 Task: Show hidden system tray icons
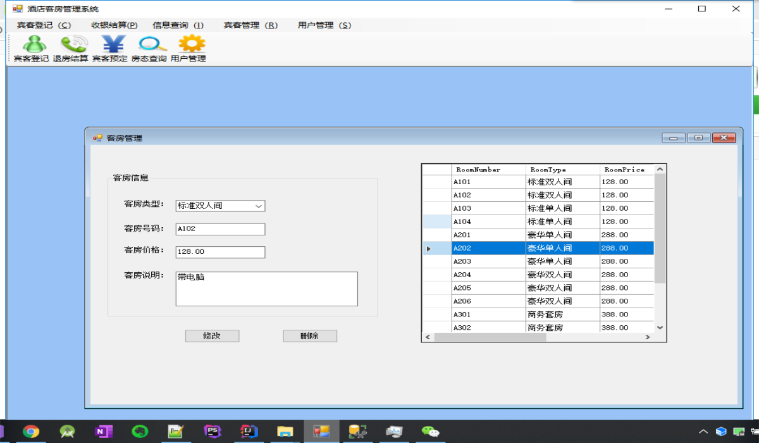click(703, 432)
